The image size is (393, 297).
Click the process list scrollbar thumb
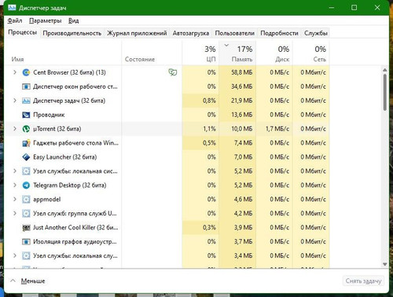[384, 92]
